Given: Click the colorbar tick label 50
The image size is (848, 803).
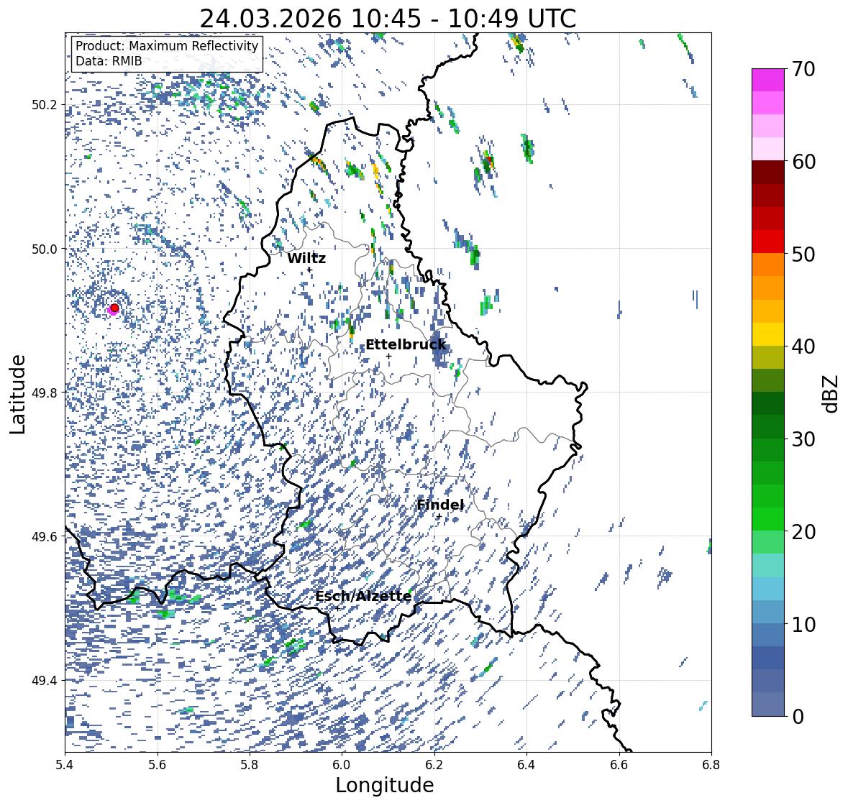Looking at the screenshot, I should [803, 254].
